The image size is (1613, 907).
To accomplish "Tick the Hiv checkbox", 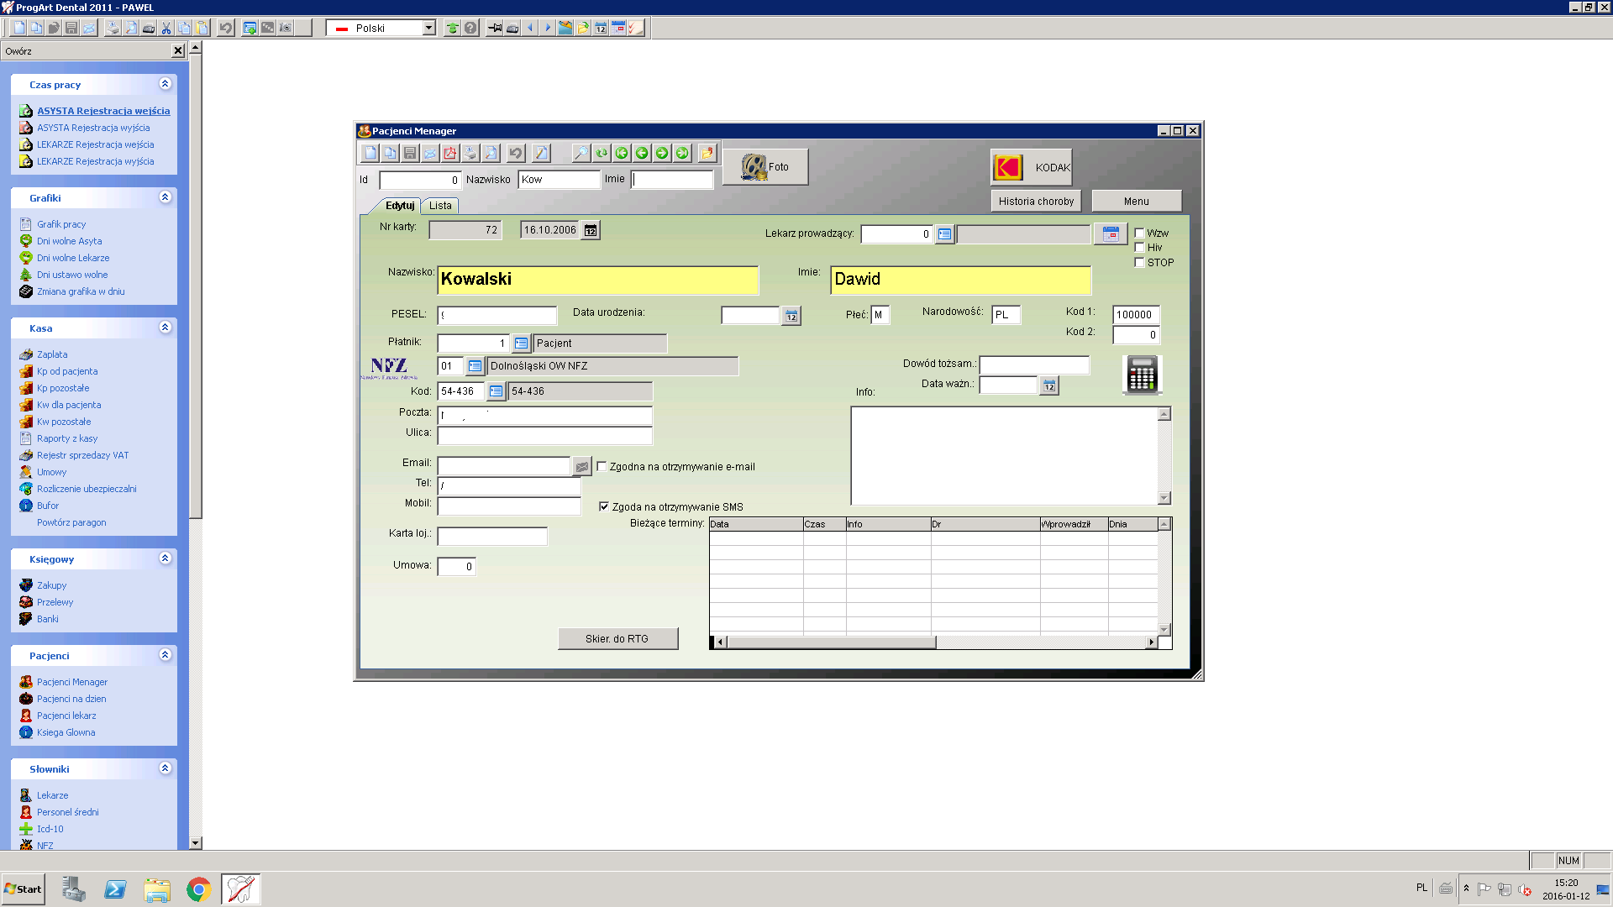I will (x=1140, y=247).
